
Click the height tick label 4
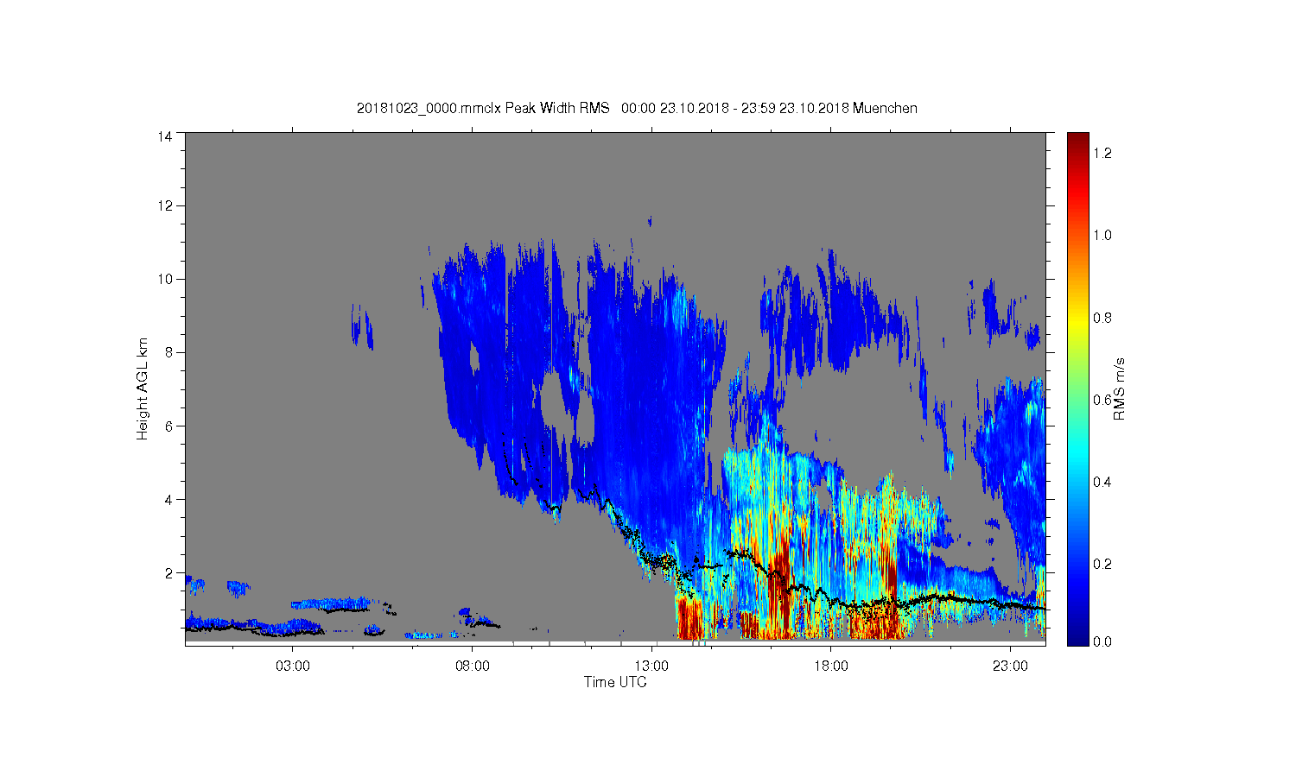click(x=168, y=499)
